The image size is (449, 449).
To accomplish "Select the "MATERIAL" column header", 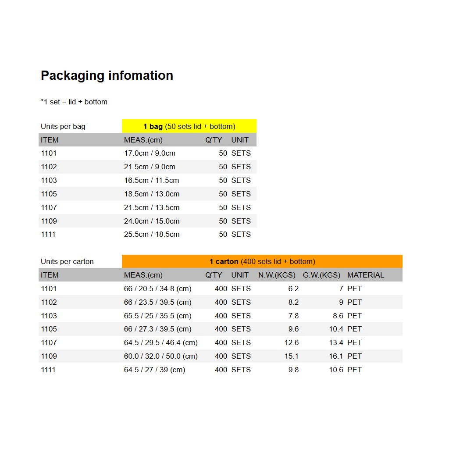I will pyautogui.click(x=365, y=275).
